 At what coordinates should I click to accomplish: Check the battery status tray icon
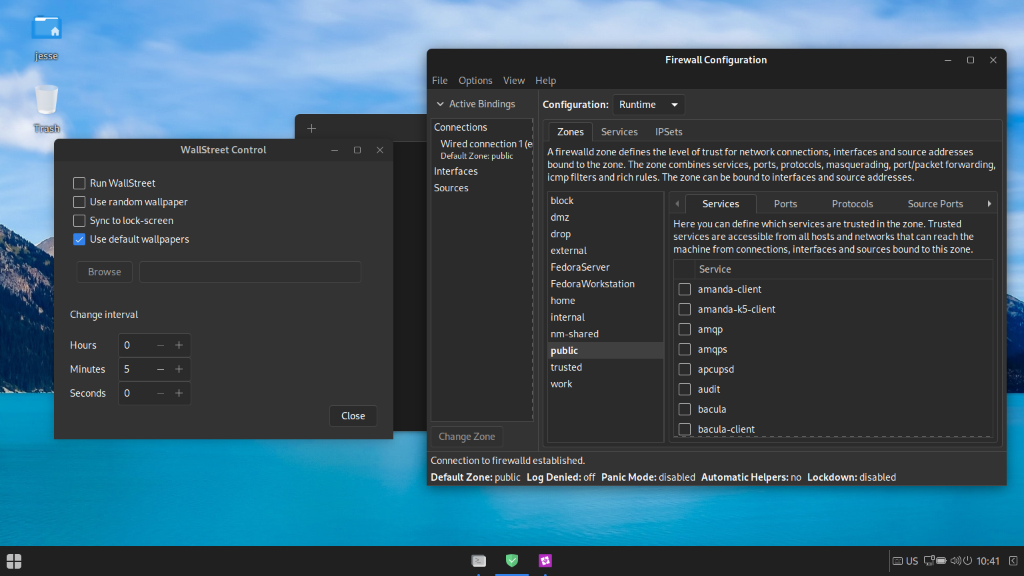point(941,561)
